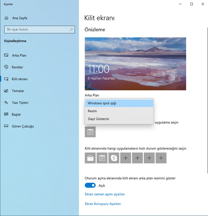This screenshot has width=208, height=216.
Task: Open Yazı Tipleri settings page
Action: click(20, 103)
